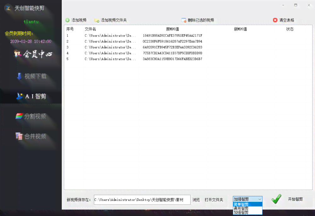Select row 4 file path cell

pyautogui.click(x=110, y=53)
